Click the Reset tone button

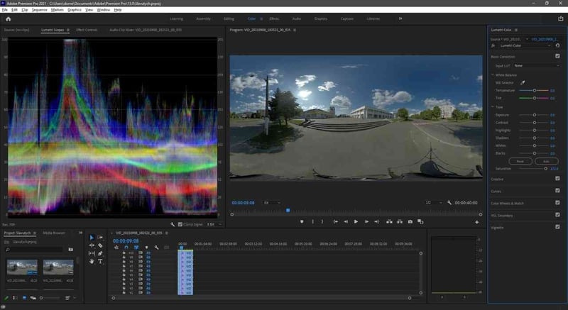[520, 161]
